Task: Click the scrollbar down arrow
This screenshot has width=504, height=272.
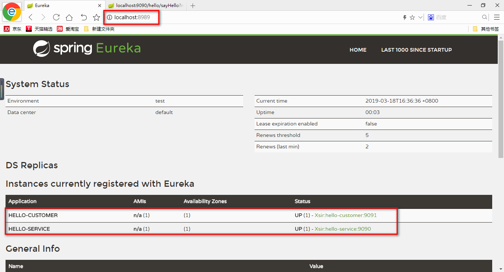Action: point(501,269)
